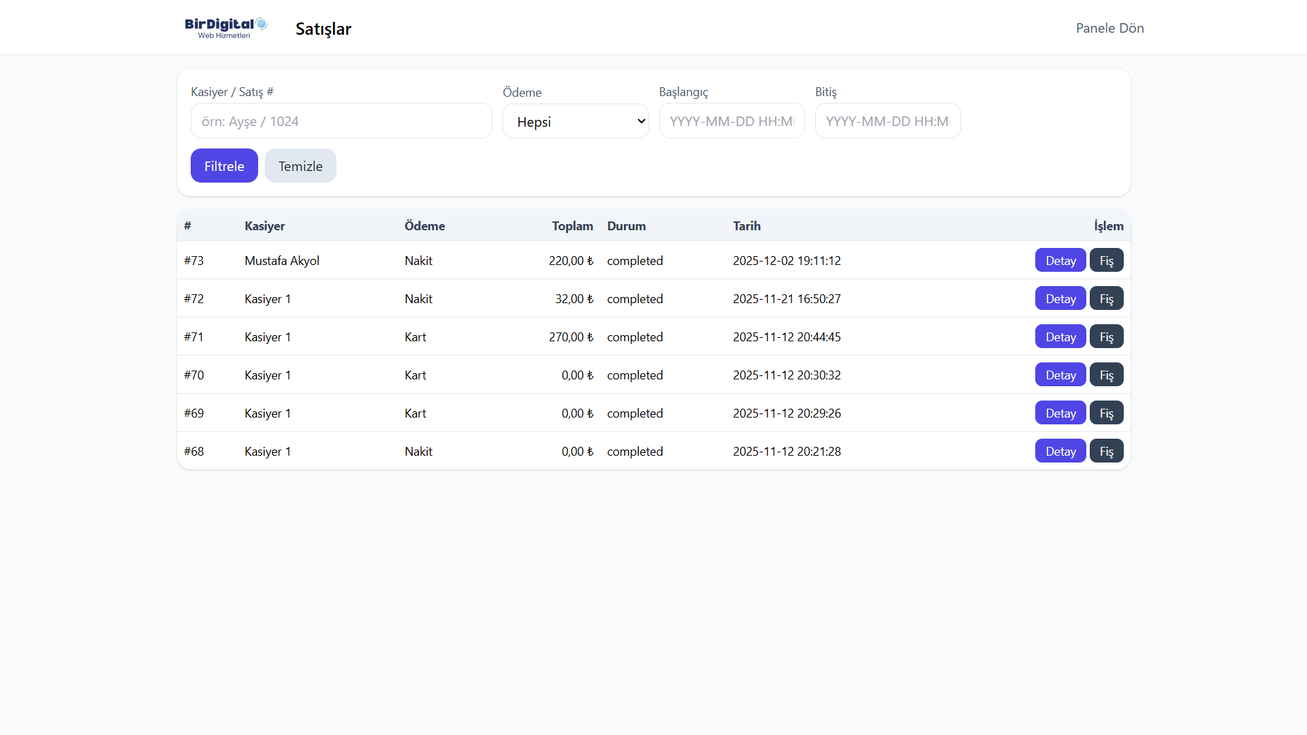Show Fiş for sale #69
1307x735 pixels.
click(x=1106, y=413)
